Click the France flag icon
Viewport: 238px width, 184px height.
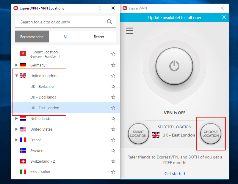pos(23,140)
